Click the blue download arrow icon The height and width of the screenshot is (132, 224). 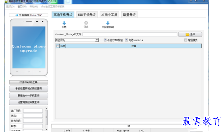coord(64,23)
